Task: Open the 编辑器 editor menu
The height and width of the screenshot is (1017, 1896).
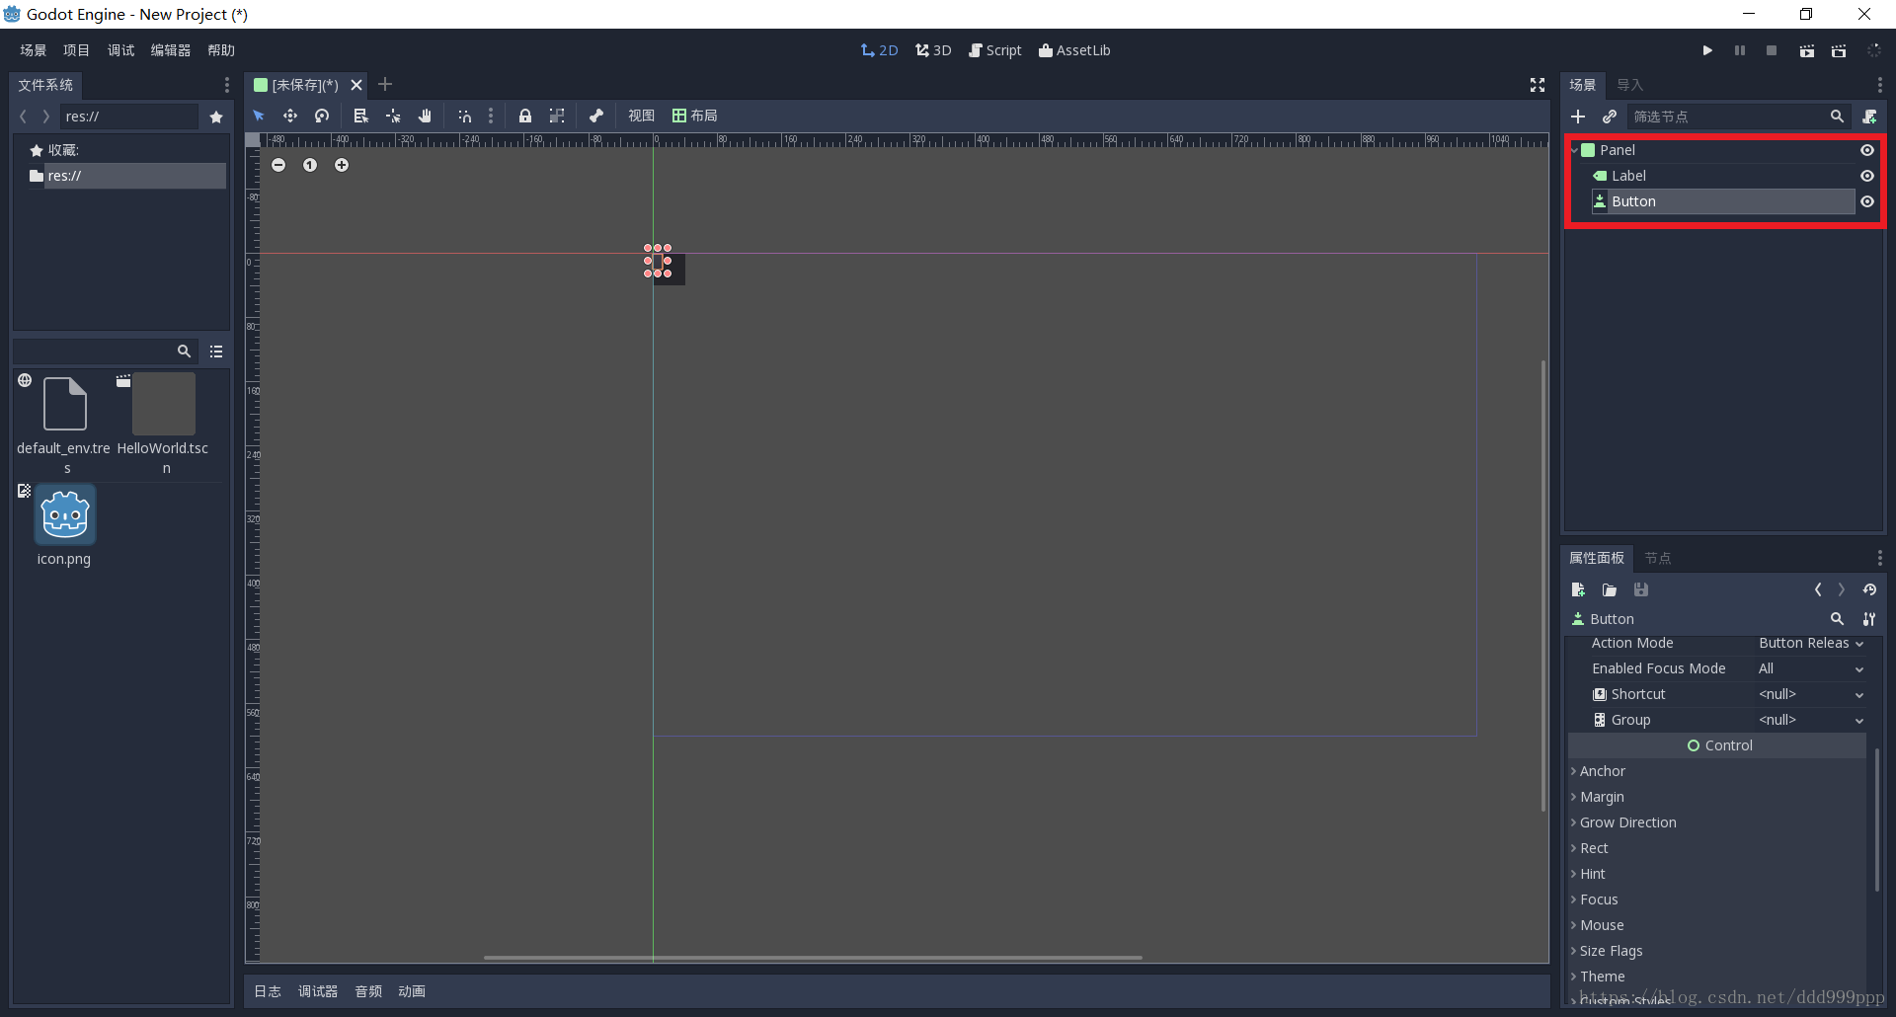Action: (171, 50)
